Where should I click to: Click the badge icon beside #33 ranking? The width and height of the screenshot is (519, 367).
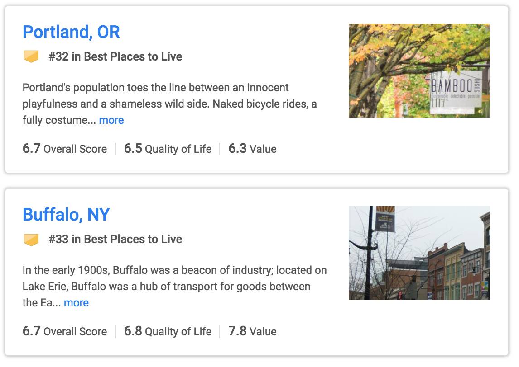[31, 240]
